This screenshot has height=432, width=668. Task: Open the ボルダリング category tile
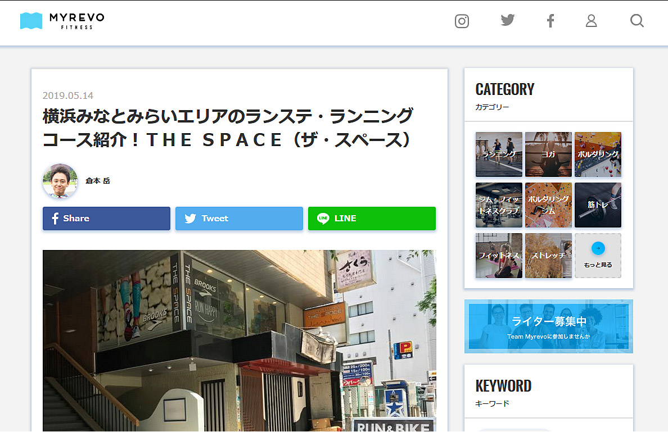(x=598, y=154)
